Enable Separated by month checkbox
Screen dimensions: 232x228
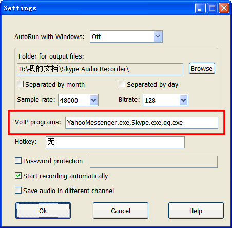20,84
